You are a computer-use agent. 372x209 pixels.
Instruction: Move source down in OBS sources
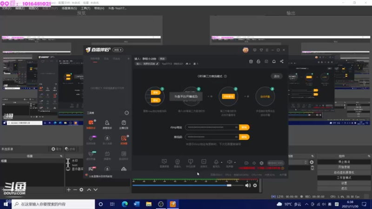(95, 189)
